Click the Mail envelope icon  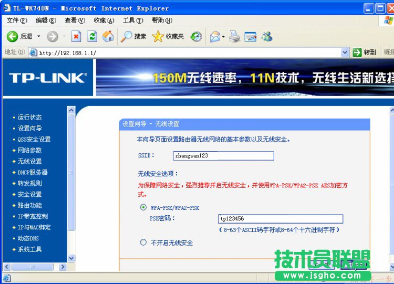pyautogui.click(x=215, y=36)
